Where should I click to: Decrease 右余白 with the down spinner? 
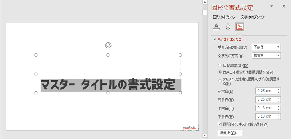click(278, 101)
